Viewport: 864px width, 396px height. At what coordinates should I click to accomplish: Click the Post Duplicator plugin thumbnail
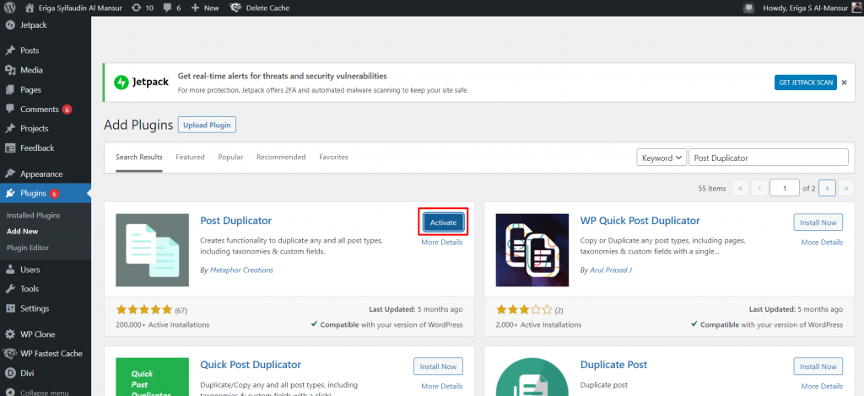click(152, 249)
